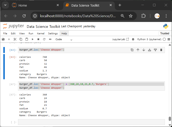Image resolution: width=172 pixels, height=127 pixels.
Task: Close the Home browser tab
Action: 58,5
